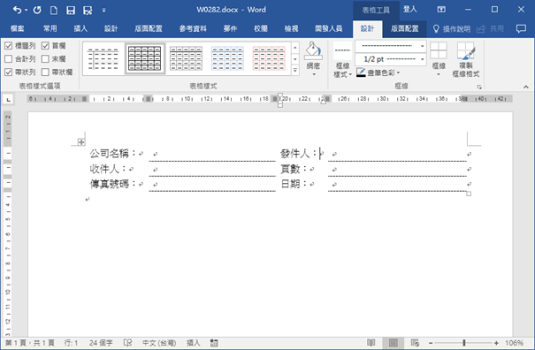The image size is (535, 350).
Task: Open the 開發人員 tab
Action: click(x=329, y=28)
